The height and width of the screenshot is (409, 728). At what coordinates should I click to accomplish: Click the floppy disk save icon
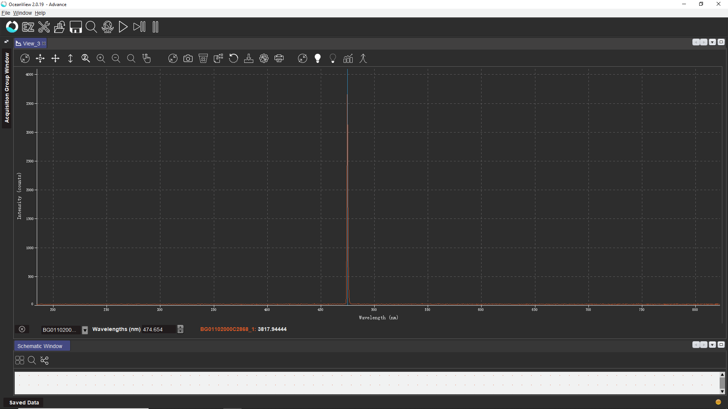pos(75,27)
